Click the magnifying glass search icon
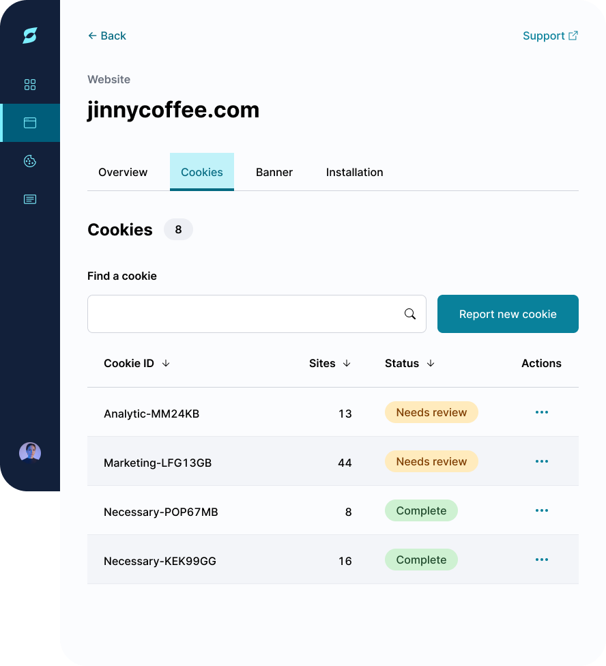This screenshot has height=666, width=606. click(410, 314)
